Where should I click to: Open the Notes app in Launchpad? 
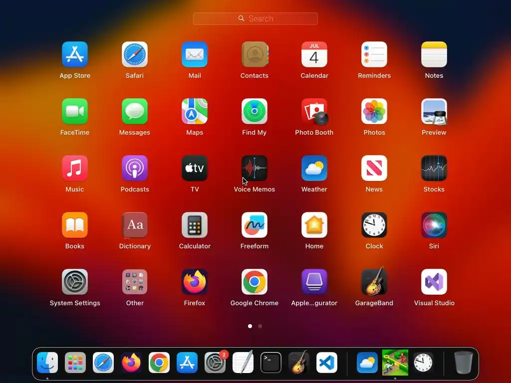click(x=434, y=54)
